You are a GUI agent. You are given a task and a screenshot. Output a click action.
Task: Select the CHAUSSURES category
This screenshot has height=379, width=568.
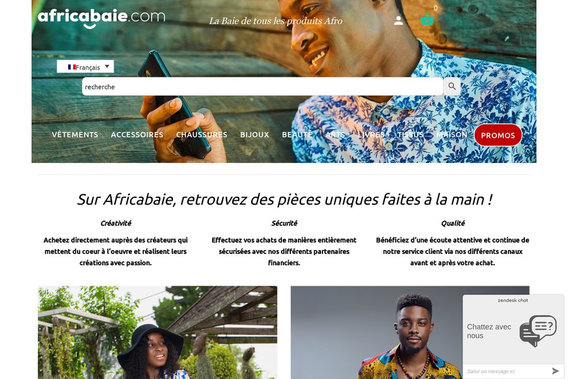tap(201, 135)
